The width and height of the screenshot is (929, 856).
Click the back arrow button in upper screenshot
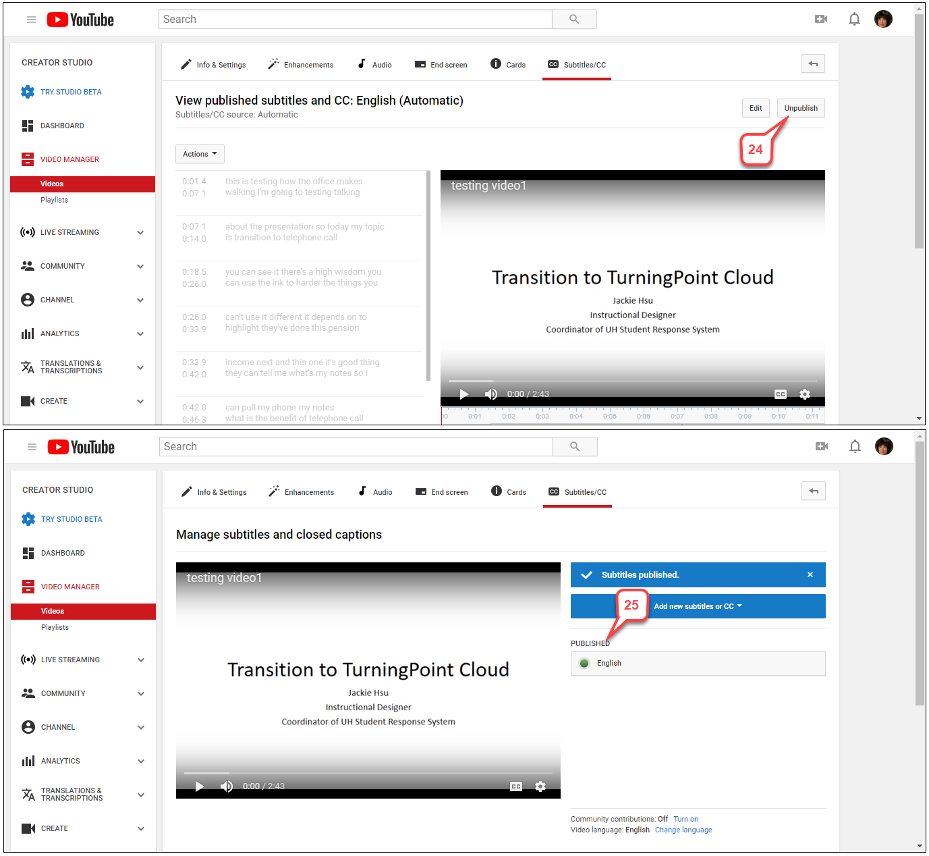click(813, 64)
